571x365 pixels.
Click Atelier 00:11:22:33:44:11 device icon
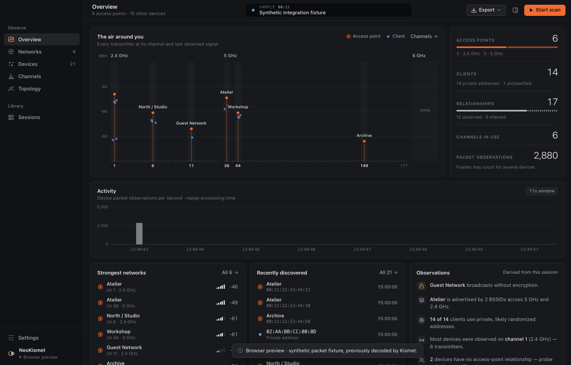tap(260, 287)
